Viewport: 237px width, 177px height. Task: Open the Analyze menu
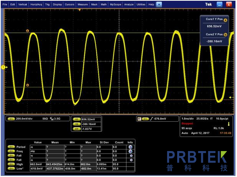click(x=129, y=4)
